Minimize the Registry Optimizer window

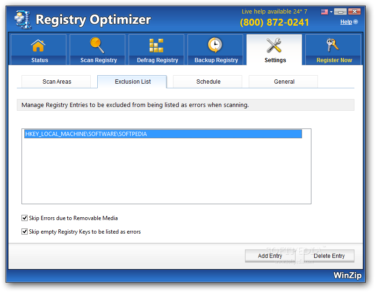[x=340, y=12]
